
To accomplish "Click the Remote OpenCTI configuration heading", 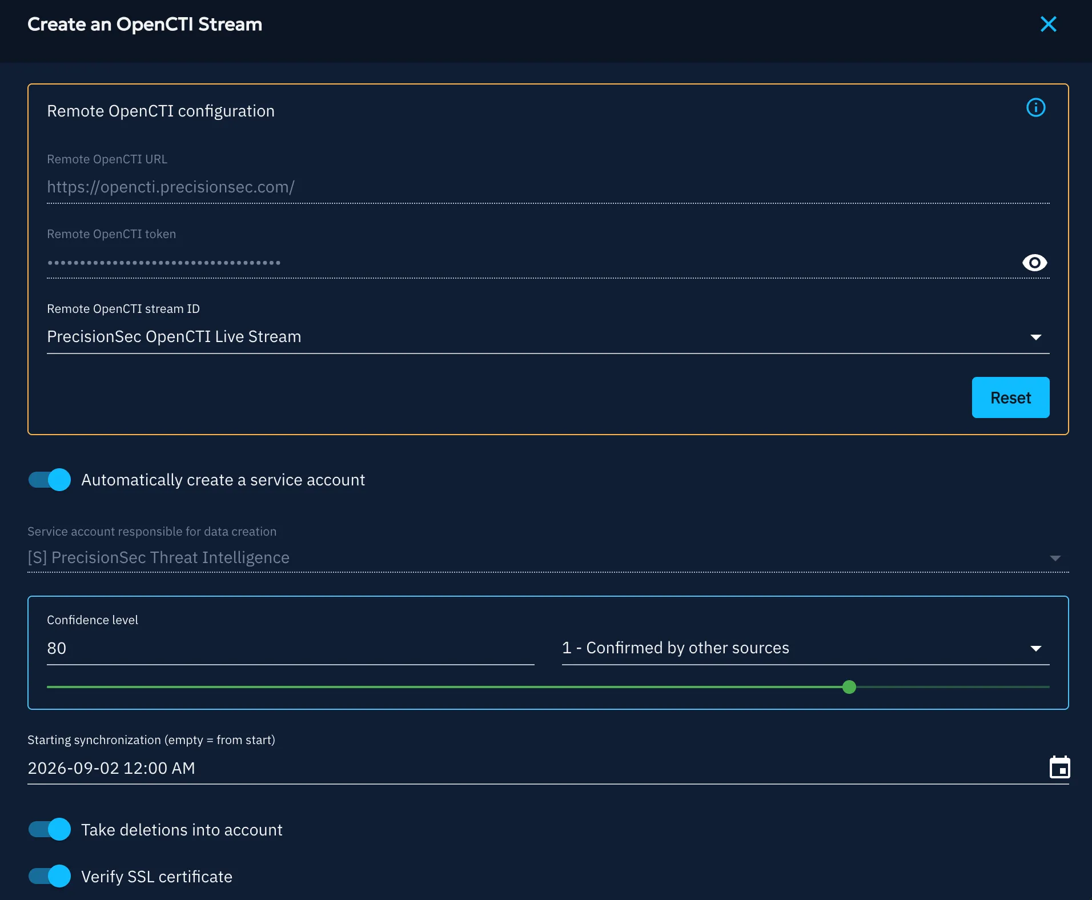I will pyautogui.click(x=160, y=111).
